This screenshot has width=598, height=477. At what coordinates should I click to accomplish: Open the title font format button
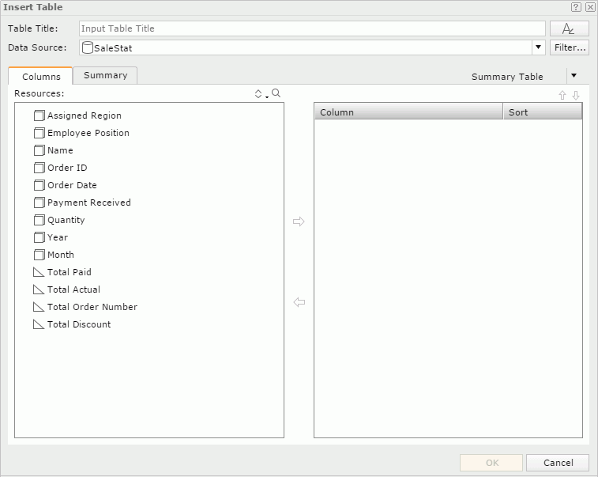[569, 28]
